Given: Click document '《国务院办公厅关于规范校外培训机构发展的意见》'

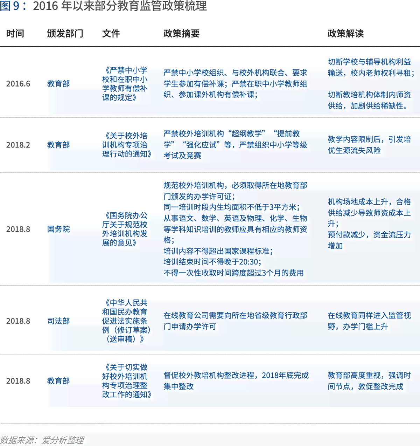Looking at the screenshot, I should 125,229.
